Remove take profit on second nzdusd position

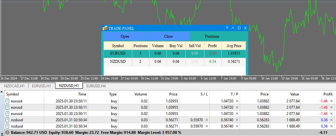[x=237, y=126]
